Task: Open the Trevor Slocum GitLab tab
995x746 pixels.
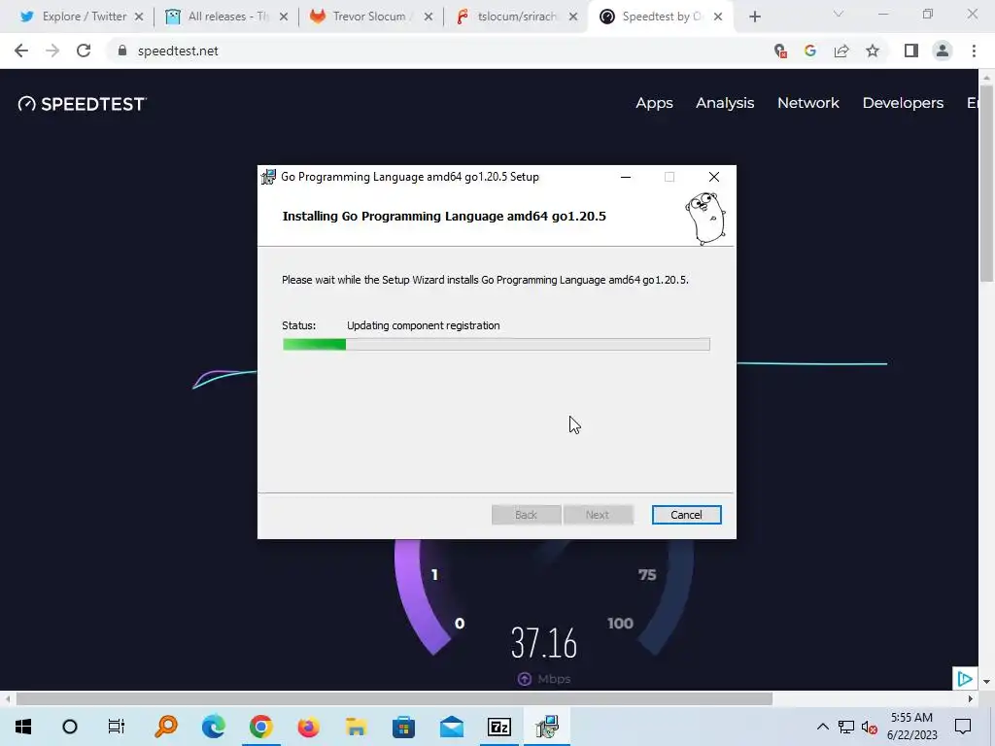Action: coord(361,17)
